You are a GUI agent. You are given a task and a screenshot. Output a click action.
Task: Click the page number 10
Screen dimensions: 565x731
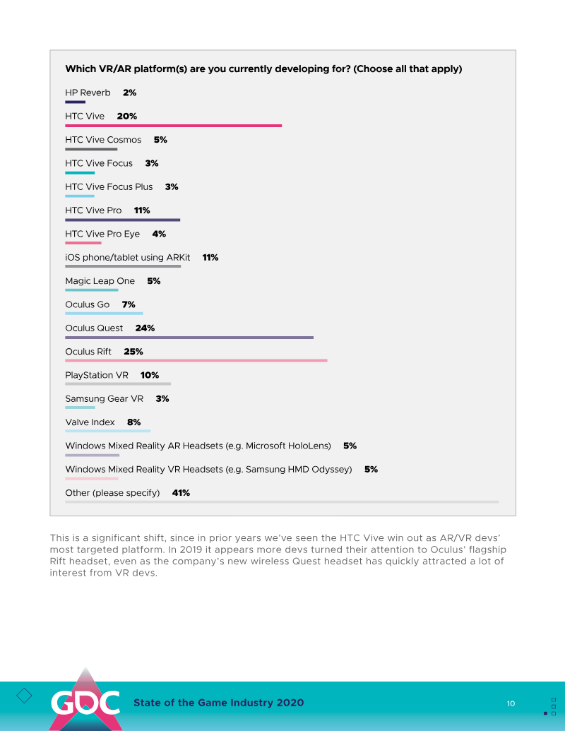pos(511,703)
